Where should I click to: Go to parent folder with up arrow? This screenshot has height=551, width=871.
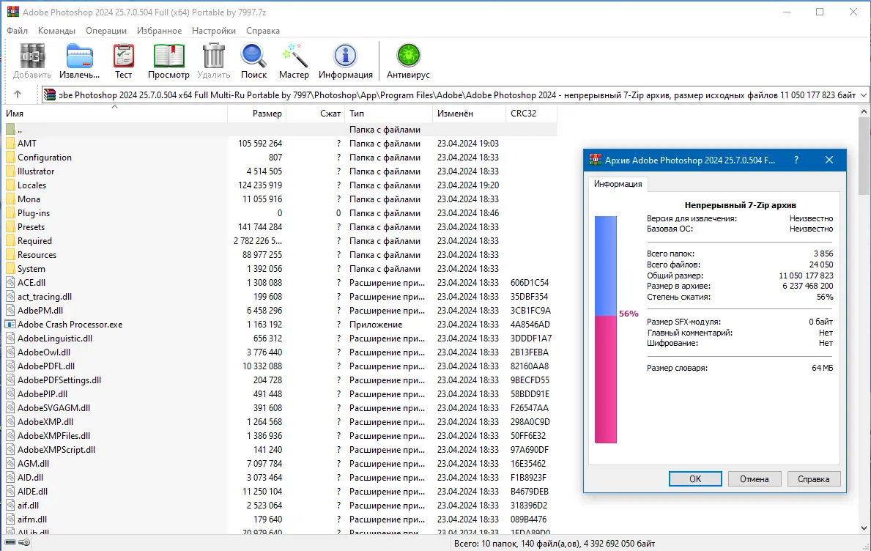point(20,94)
